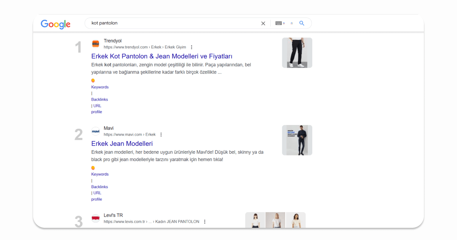Image resolution: width=457 pixels, height=240 pixels.
Task: Open the on-screen keyboard input tool
Action: pyautogui.click(x=278, y=23)
